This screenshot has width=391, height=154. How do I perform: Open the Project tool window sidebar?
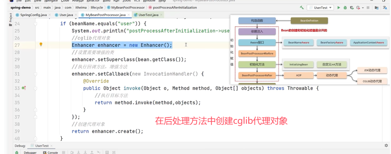tap(11, 19)
